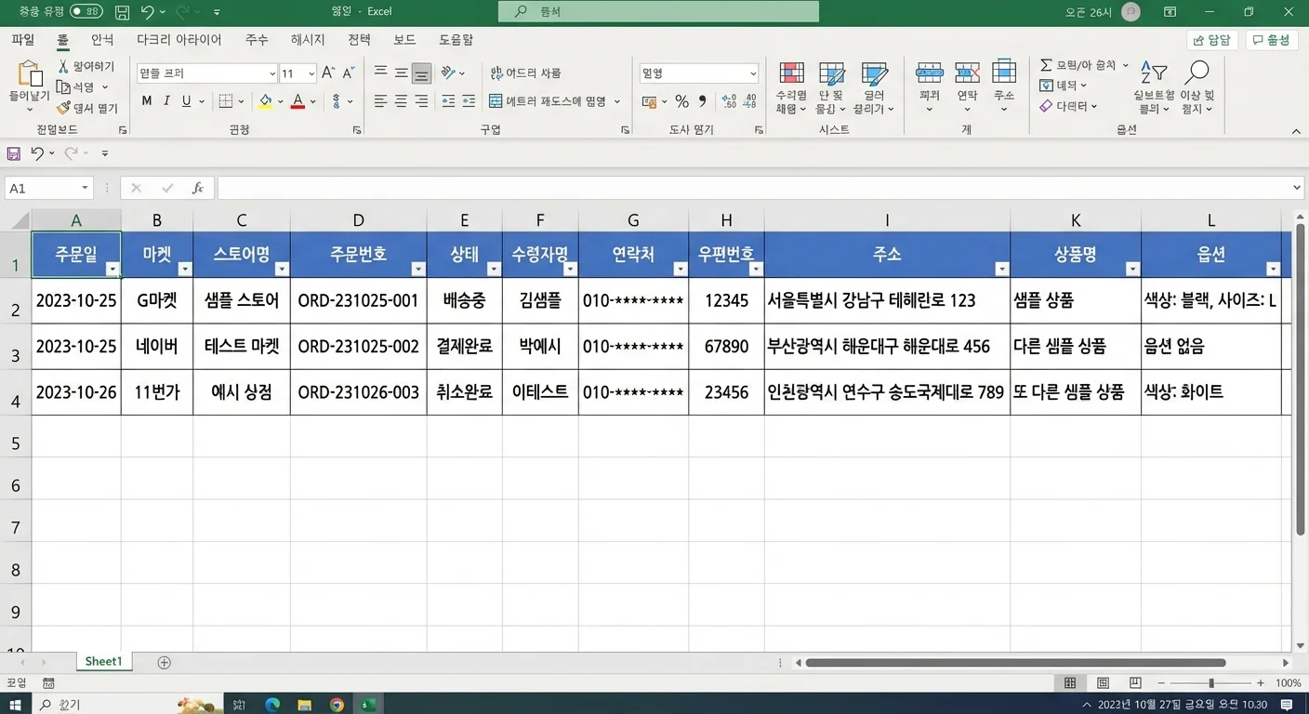Apply percent style formatting

click(681, 100)
